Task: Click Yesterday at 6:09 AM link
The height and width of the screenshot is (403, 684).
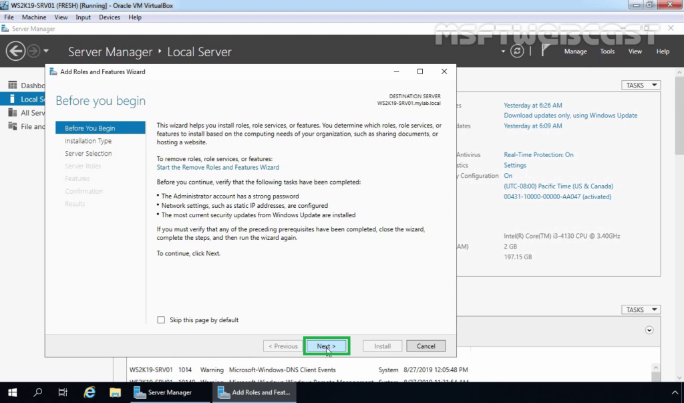Action: 532,126
